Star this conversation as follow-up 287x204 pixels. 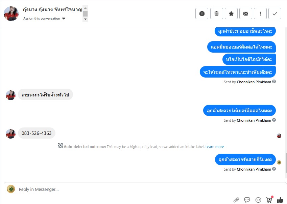pos(231,13)
